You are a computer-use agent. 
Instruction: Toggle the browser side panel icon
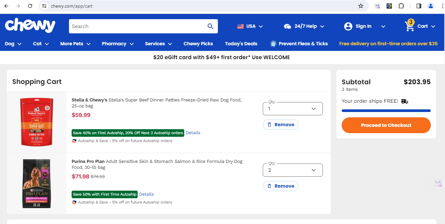pyautogui.click(x=419, y=6)
